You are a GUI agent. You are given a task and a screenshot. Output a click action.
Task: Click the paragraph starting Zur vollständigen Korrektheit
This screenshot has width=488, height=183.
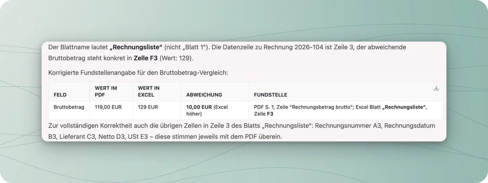pyautogui.click(x=242, y=131)
